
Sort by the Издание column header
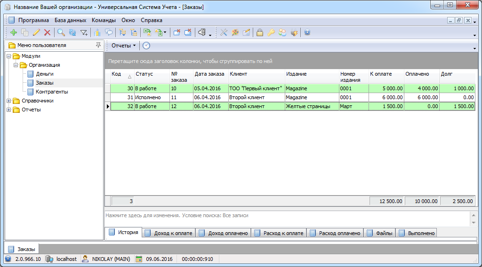coord(312,77)
